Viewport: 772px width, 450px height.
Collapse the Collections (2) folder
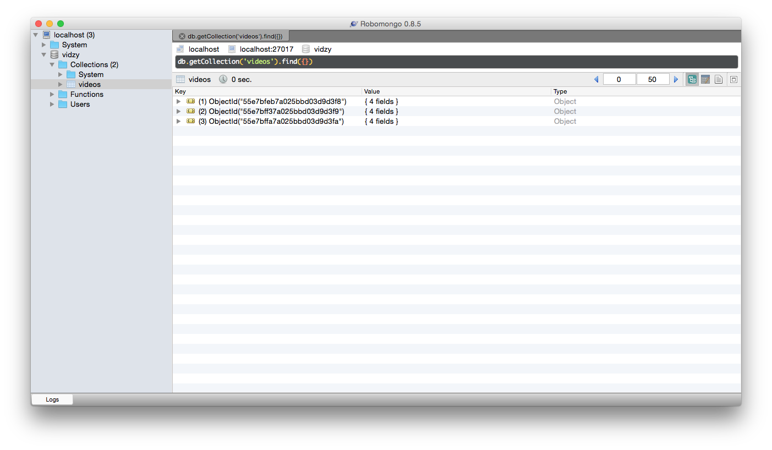[52, 64]
